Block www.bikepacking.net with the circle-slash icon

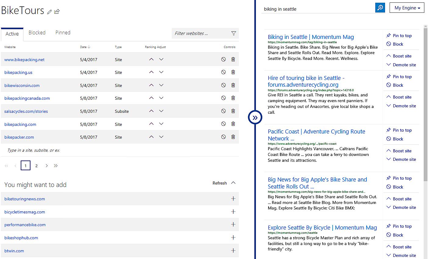(223, 59)
